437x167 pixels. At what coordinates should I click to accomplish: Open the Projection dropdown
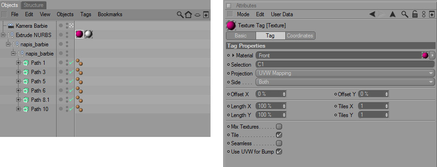pos(345,74)
